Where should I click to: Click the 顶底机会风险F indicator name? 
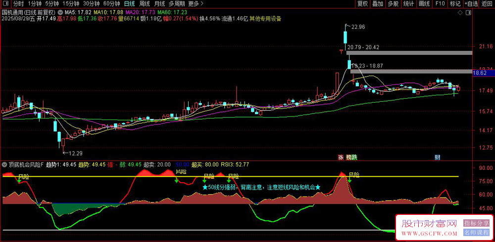tap(26, 164)
